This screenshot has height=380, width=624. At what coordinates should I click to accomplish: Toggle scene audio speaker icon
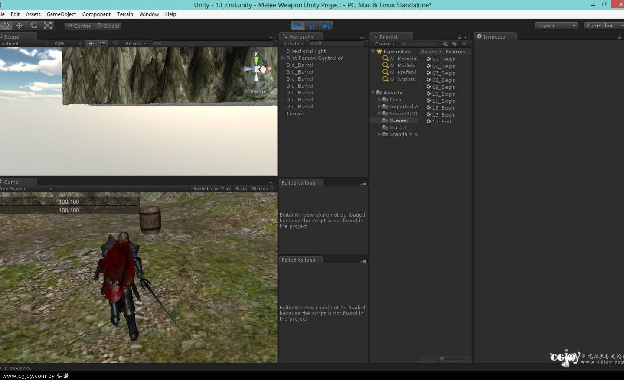tap(114, 43)
